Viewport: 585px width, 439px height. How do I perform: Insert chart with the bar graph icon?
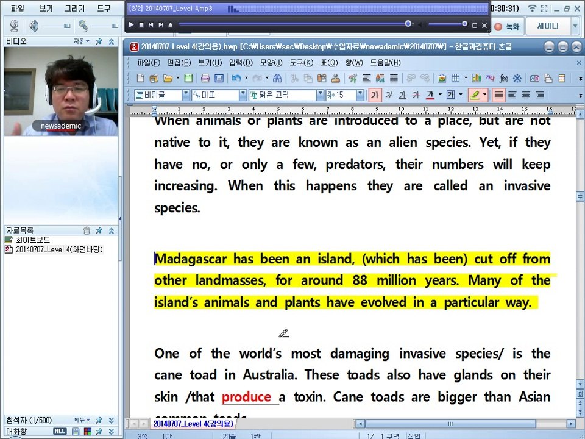click(476, 78)
